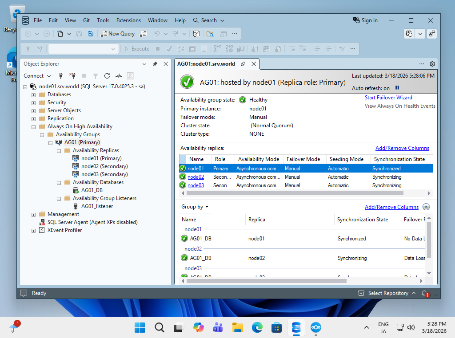Click the replica table horizontal scrollbar
455x338 pixels.
(295, 193)
